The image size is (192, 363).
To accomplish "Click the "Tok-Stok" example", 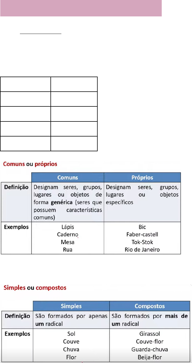I will tap(142, 242).
